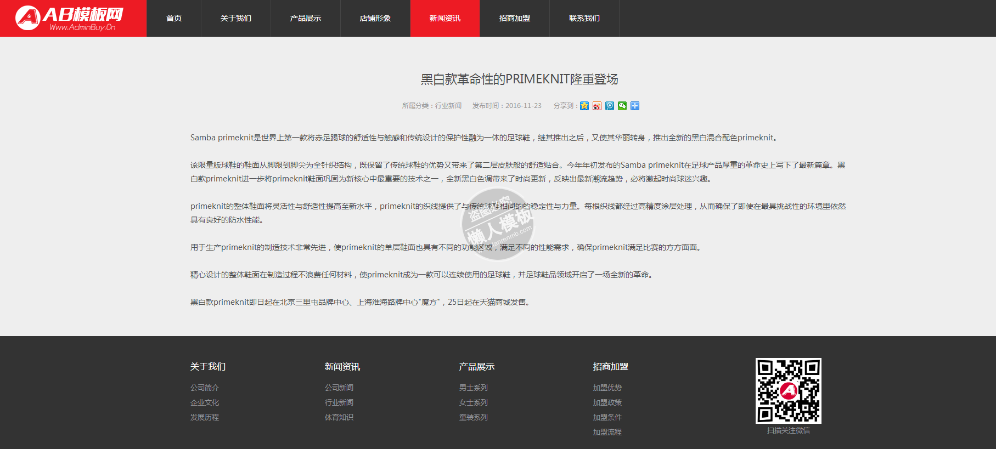Open footer heading 产品展示
This screenshot has width=996, height=449.
[x=477, y=367]
